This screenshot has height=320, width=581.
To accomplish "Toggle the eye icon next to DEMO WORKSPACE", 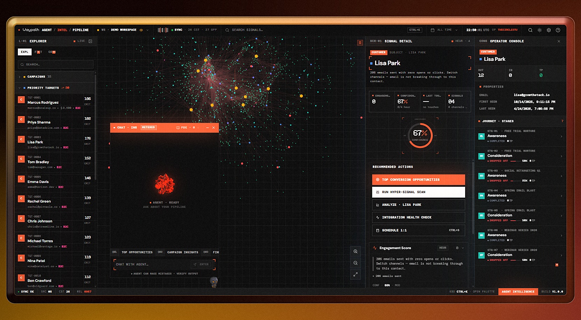I will point(141,30).
